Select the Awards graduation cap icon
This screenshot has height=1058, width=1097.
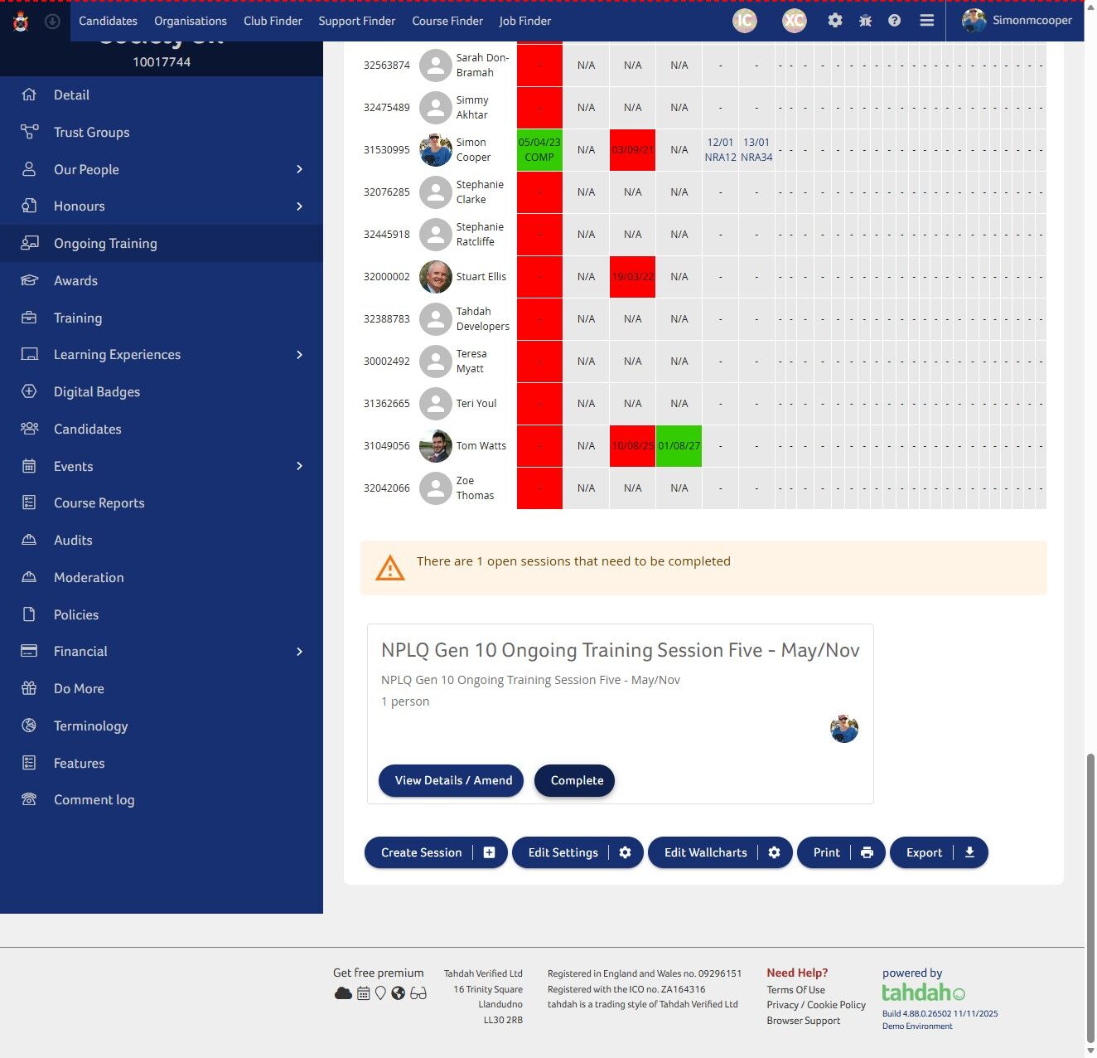[x=29, y=280]
